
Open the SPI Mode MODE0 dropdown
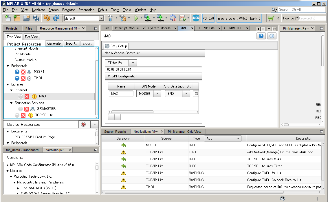point(157,94)
